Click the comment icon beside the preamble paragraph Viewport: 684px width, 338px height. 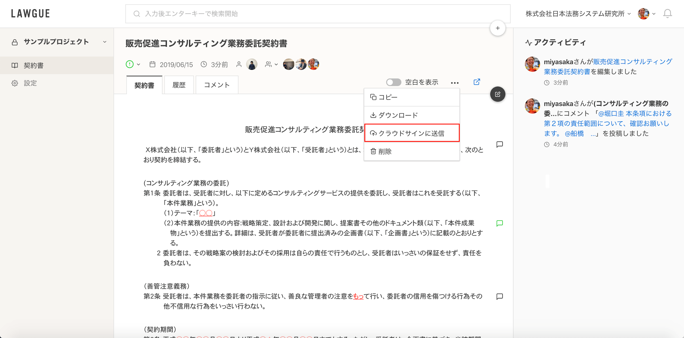500,144
